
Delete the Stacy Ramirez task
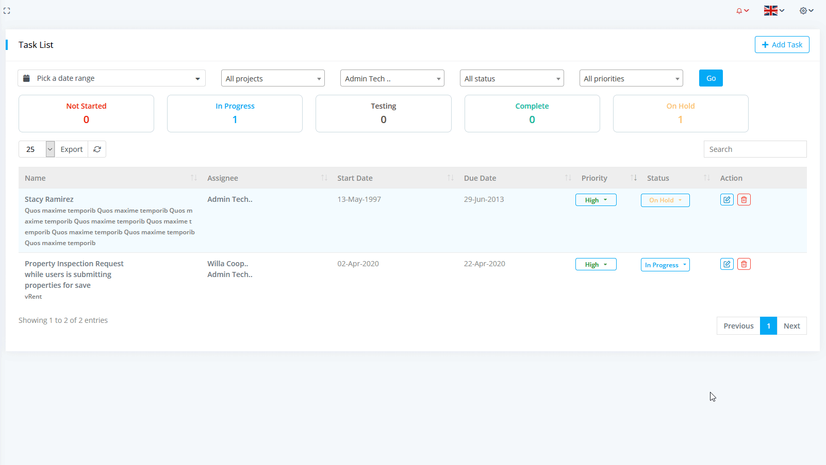point(744,200)
